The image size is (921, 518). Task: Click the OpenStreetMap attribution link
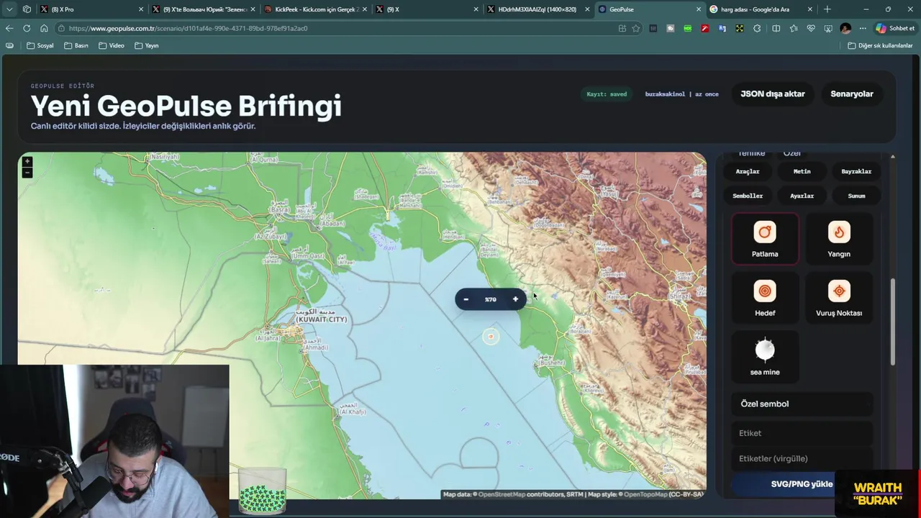[502, 494]
